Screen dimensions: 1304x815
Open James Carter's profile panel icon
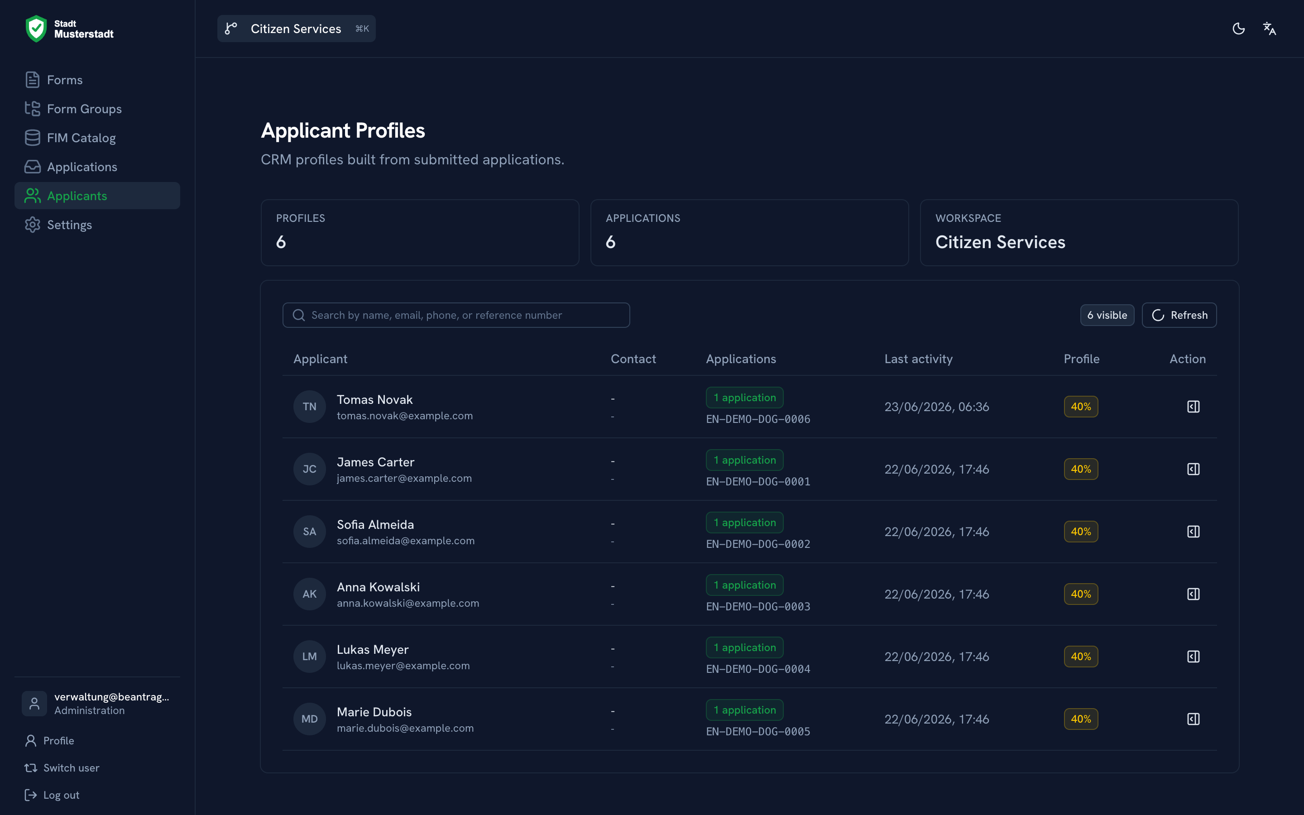coord(1193,469)
